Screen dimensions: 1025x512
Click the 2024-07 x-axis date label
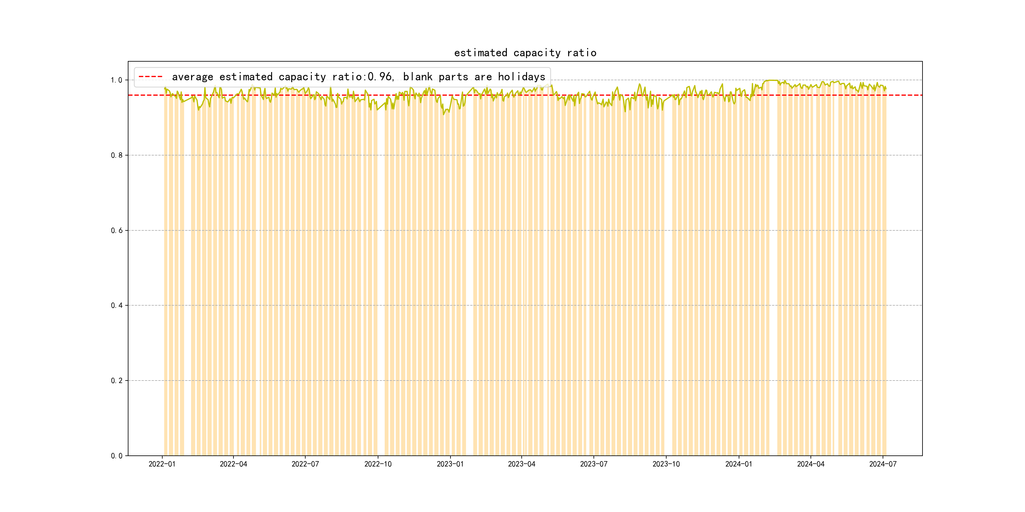click(883, 464)
